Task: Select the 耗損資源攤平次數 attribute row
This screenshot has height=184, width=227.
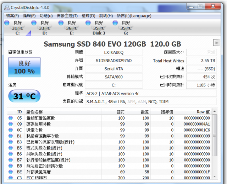Action: pyautogui.click(x=110, y=136)
